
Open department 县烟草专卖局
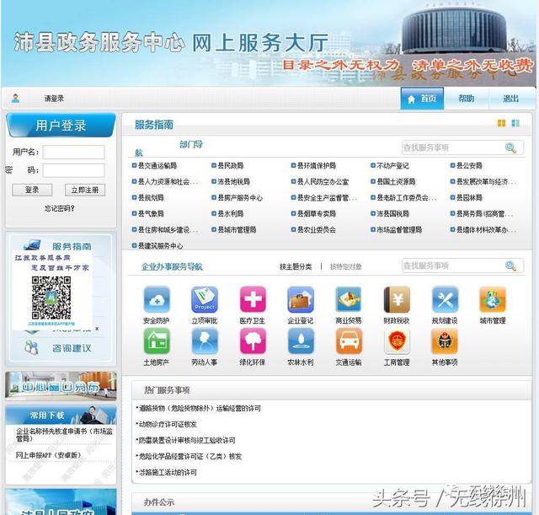tap(317, 213)
